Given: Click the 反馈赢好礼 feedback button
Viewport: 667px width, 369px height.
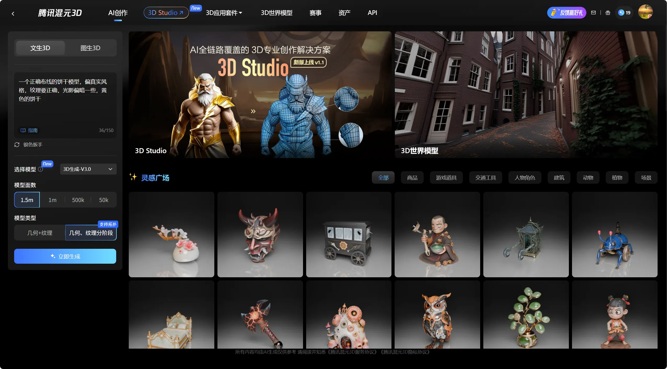Looking at the screenshot, I should (x=567, y=13).
